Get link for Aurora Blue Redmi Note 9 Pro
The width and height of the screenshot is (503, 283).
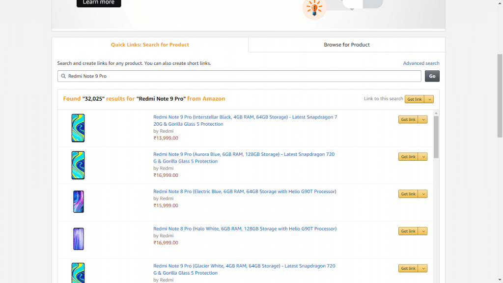[x=408, y=157]
